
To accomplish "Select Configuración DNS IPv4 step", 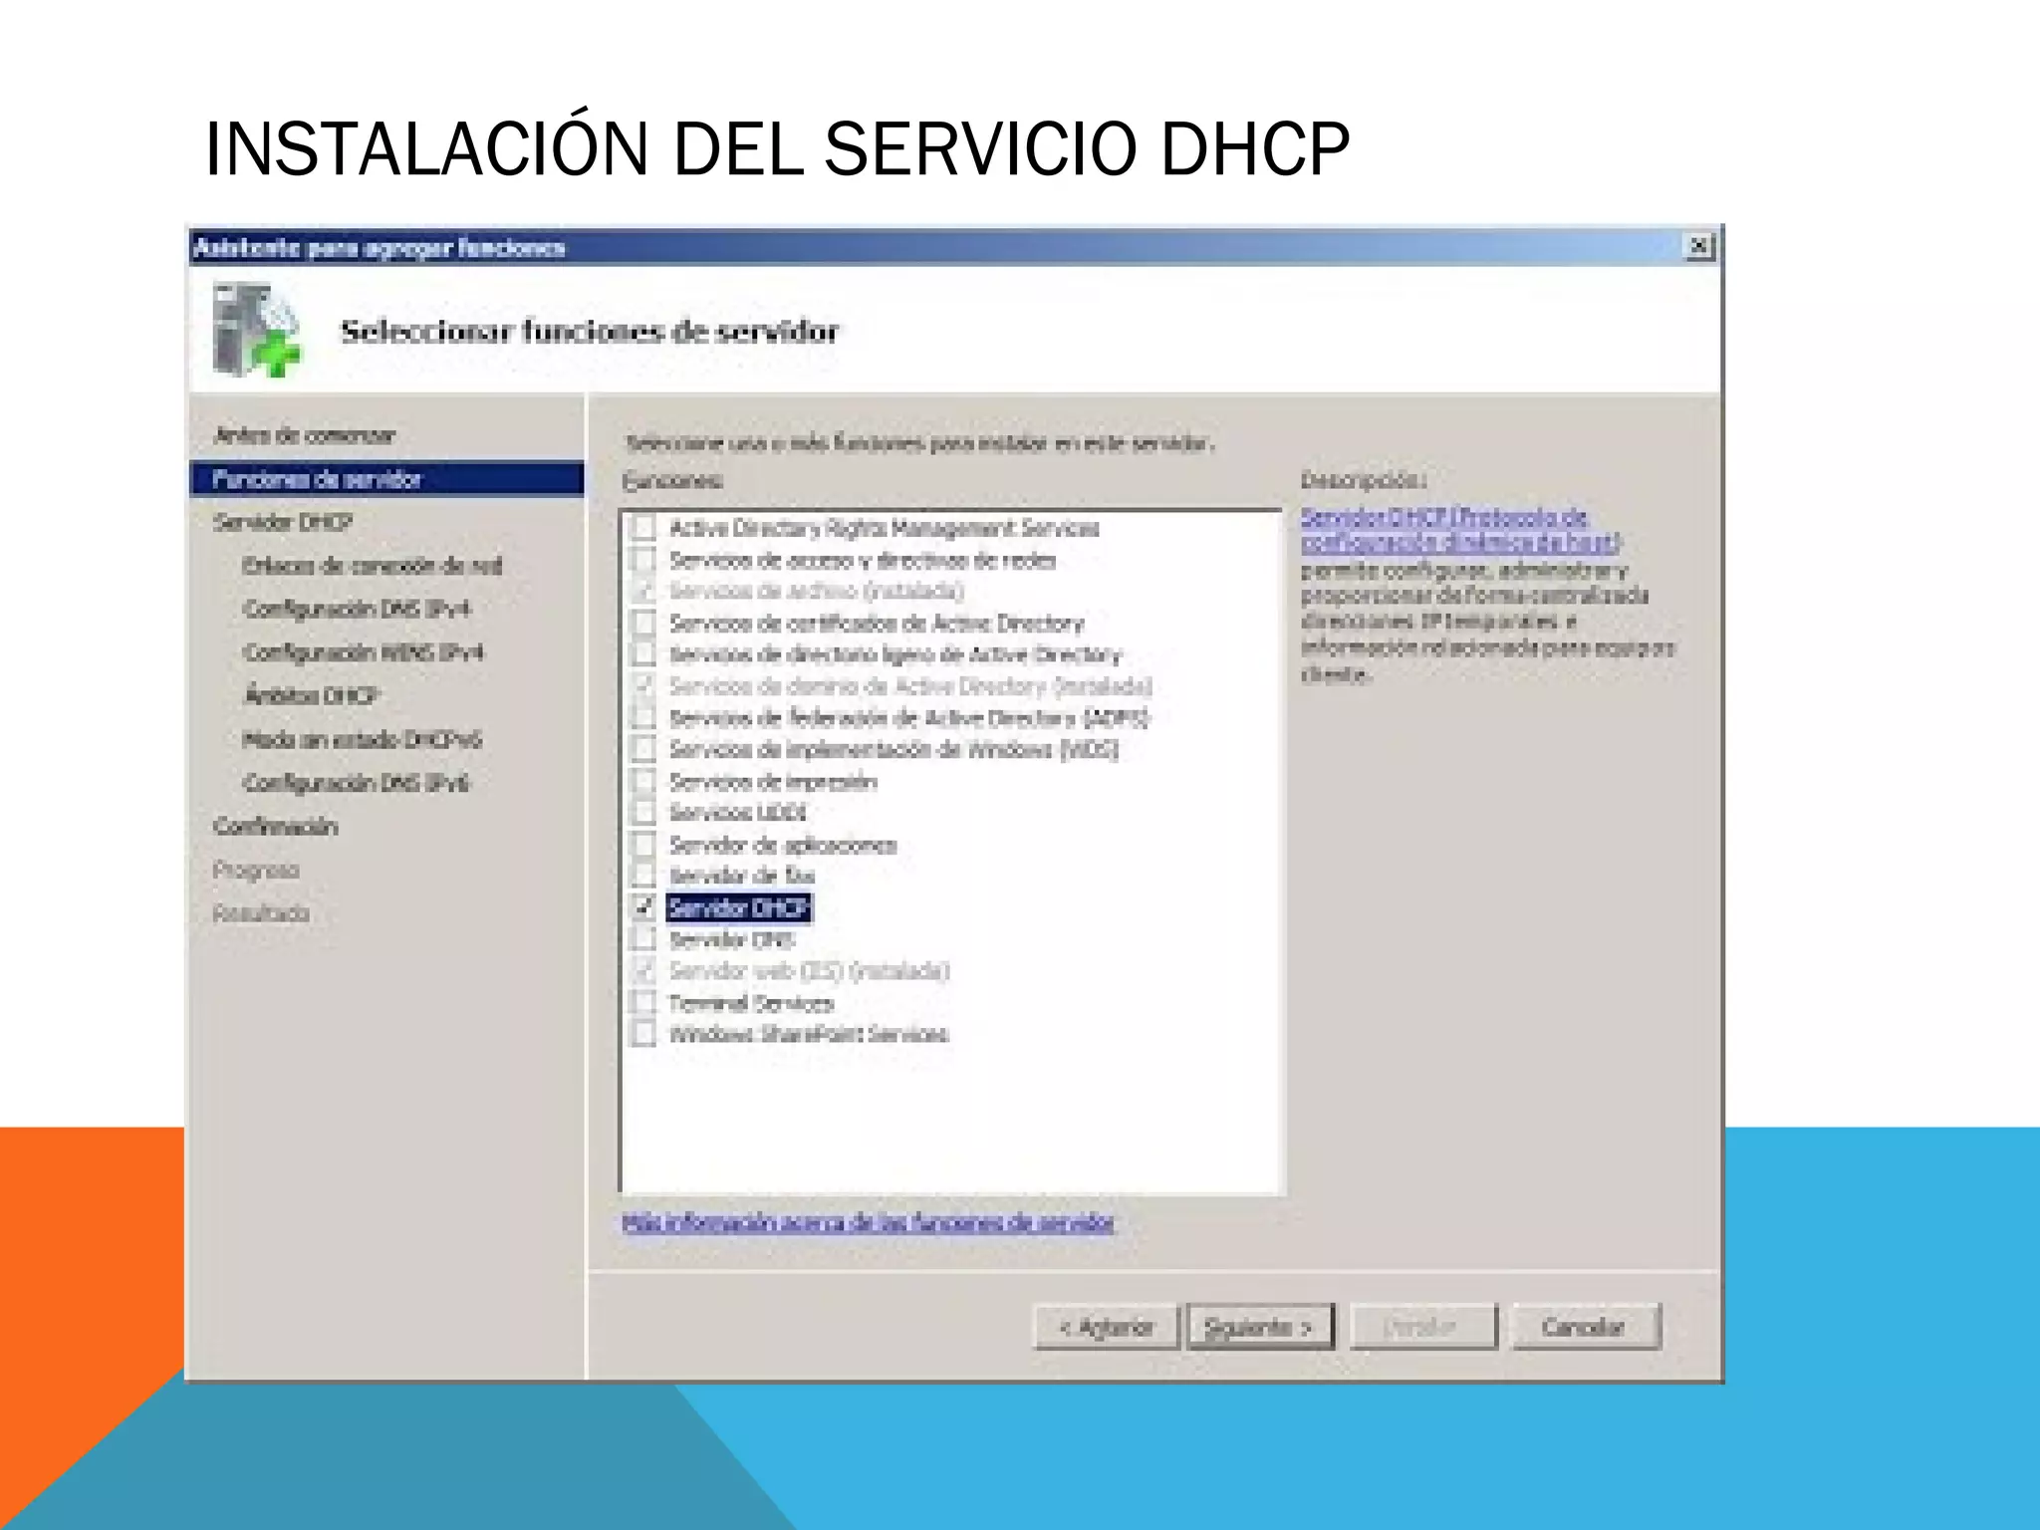I will [x=357, y=609].
